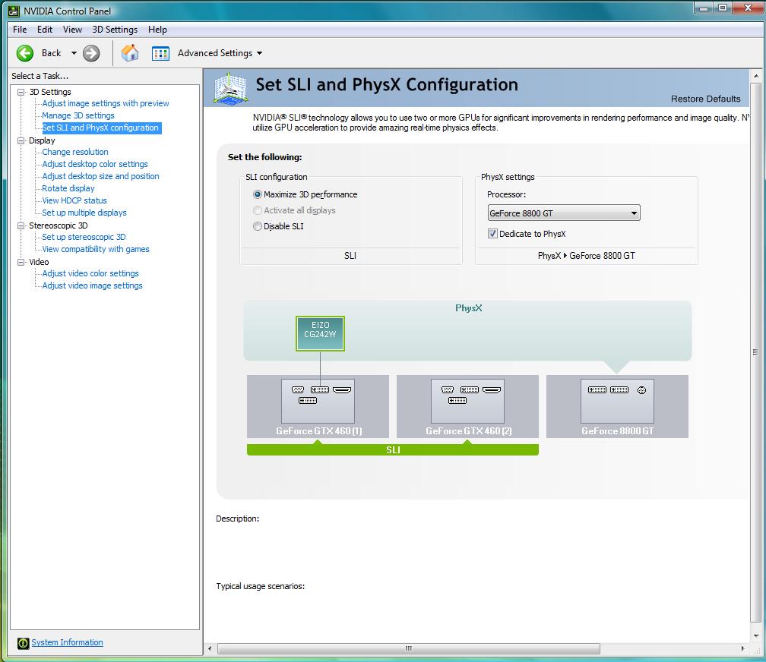Click the vertical scrollbar thumb
Viewport: 766px width, 662px height.
coord(755,352)
